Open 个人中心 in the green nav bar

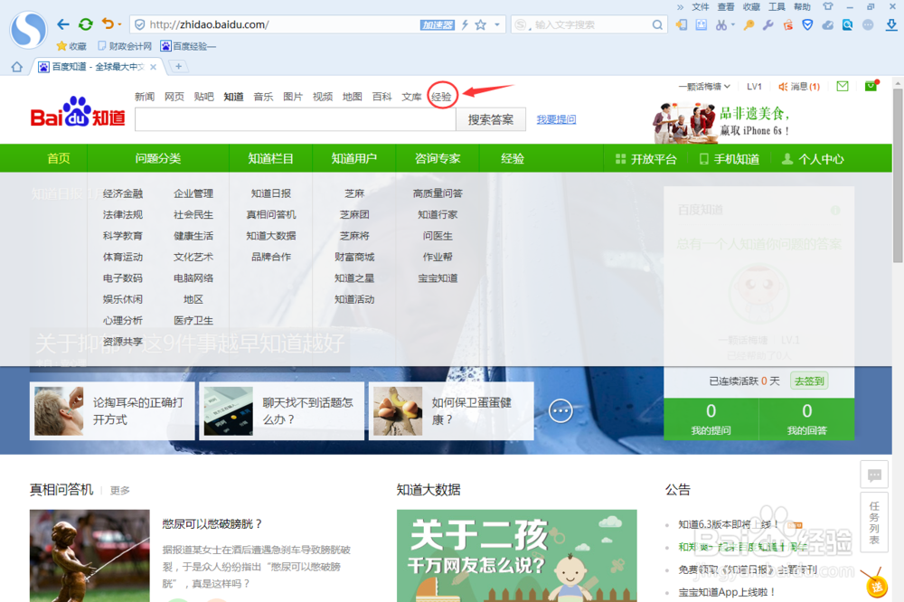click(813, 158)
